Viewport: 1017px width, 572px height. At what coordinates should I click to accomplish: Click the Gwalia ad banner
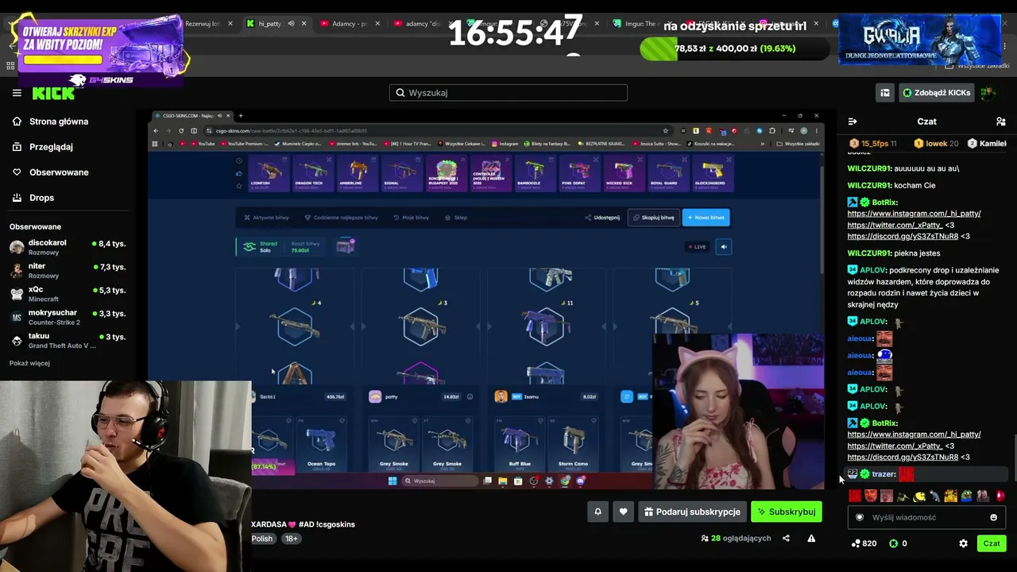coord(919,39)
